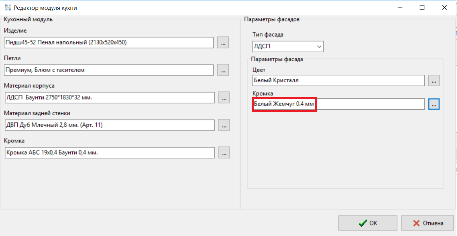This screenshot has width=457, height=236.
Task: Open the facade Цвет selection ellipsis button
Action: click(434, 80)
